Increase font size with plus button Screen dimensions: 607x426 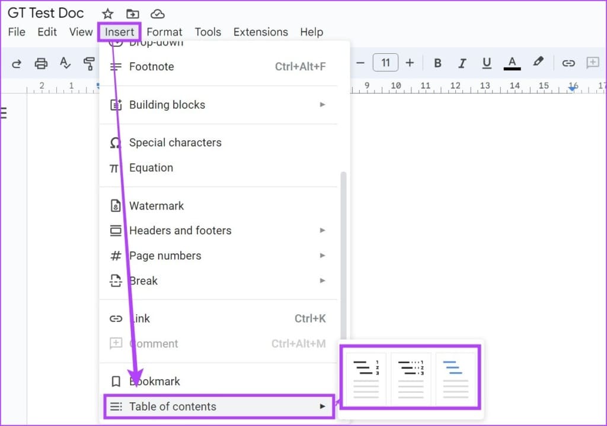(x=410, y=63)
